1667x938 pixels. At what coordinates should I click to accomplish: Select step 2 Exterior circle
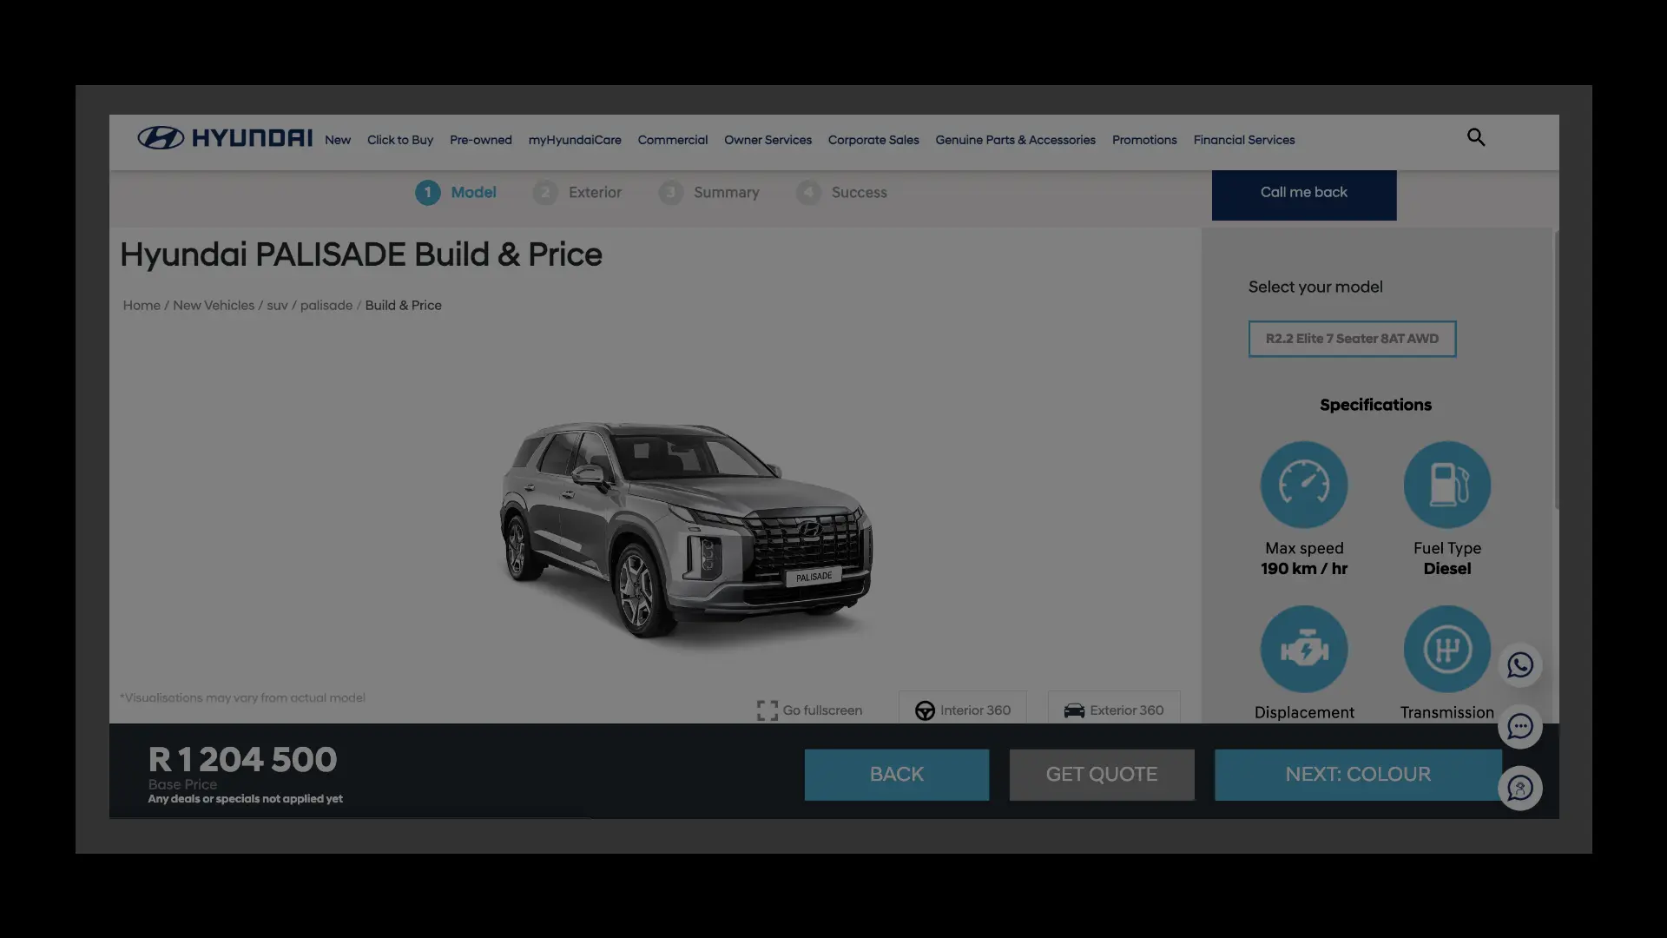pyautogui.click(x=545, y=192)
